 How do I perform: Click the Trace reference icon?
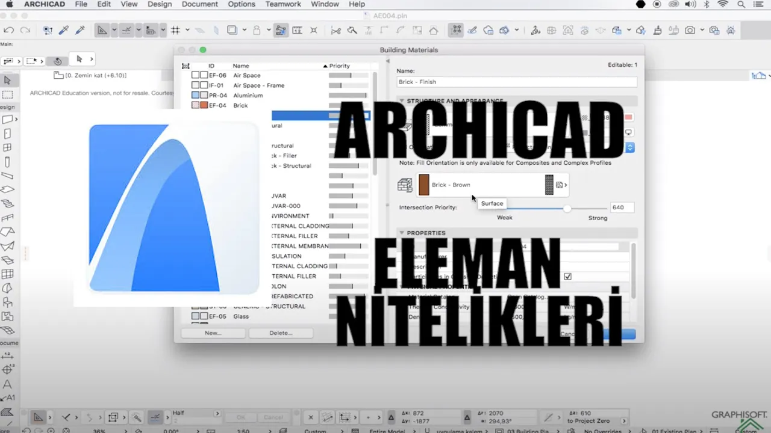pos(232,30)
